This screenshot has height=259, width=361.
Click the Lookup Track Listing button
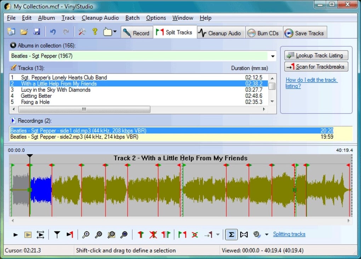pyautogui.click(x=316, y=55)
